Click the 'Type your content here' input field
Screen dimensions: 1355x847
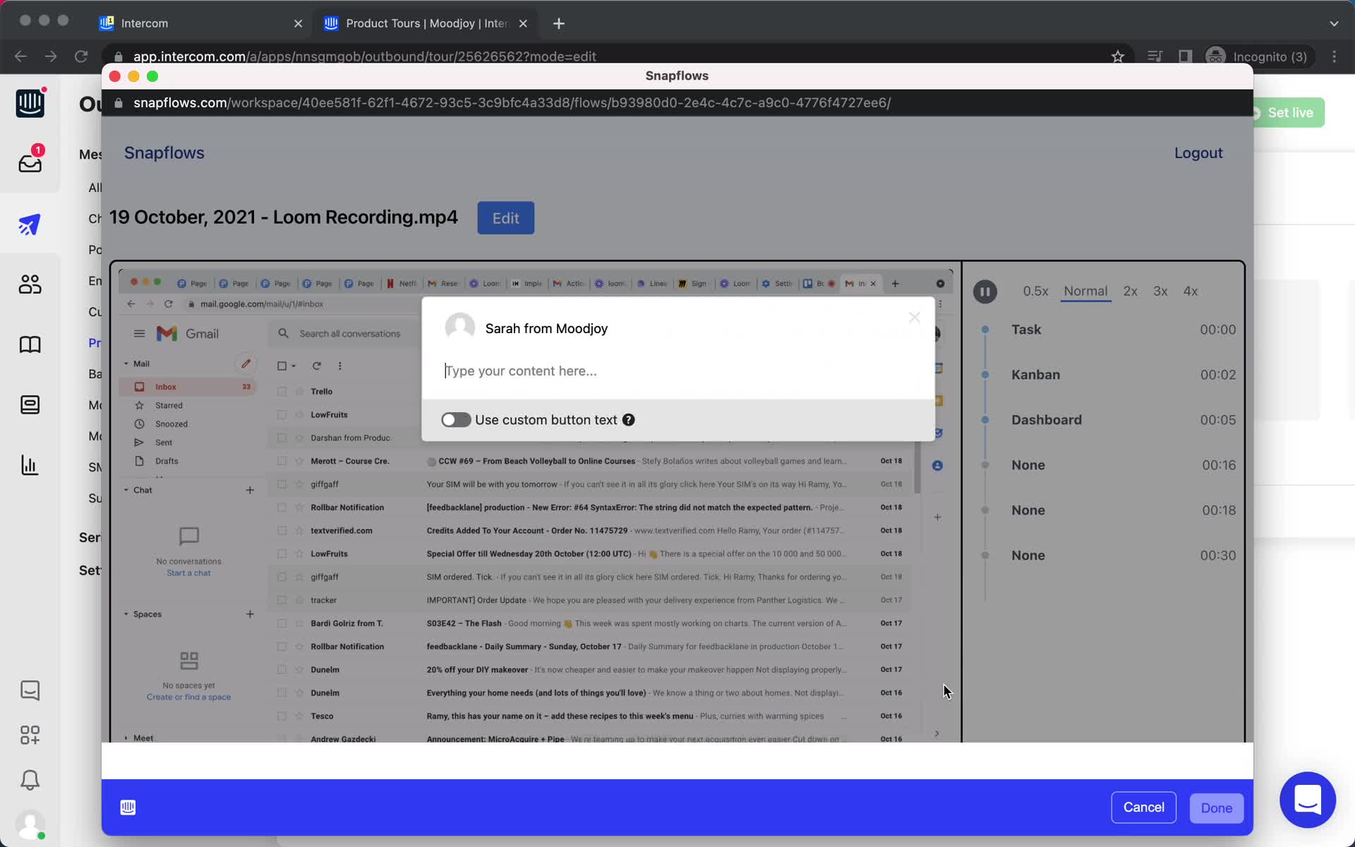676,370
